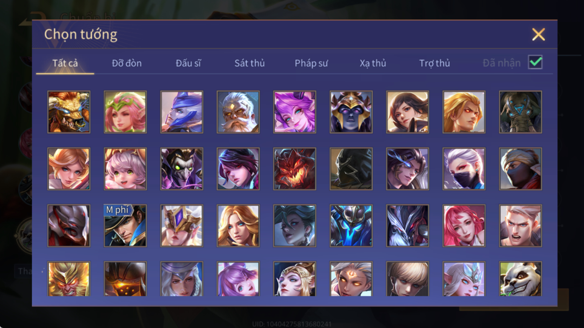Filter heroes by Đấu sĩ tab
This screenshot has height=328, width=584.
(188, 63)
